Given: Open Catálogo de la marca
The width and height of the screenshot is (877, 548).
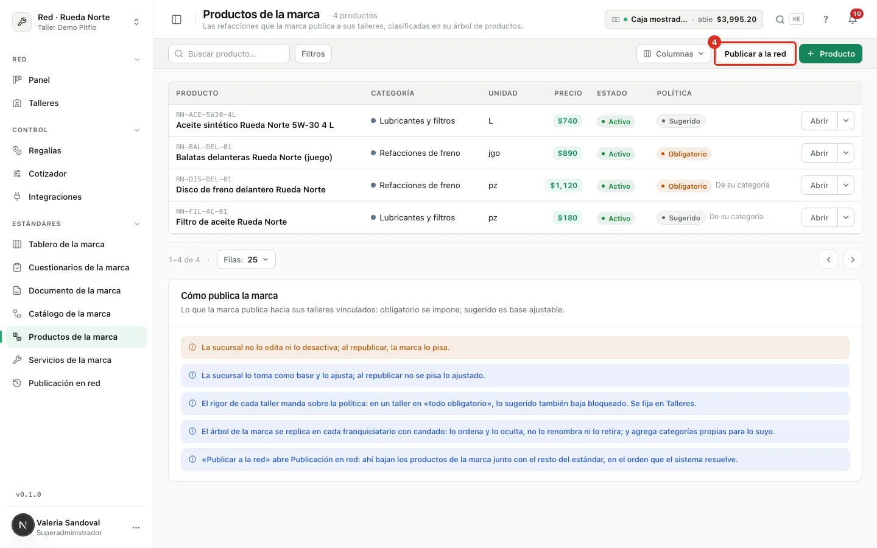Looking at the screenshot, I should [x=76, y=314].
